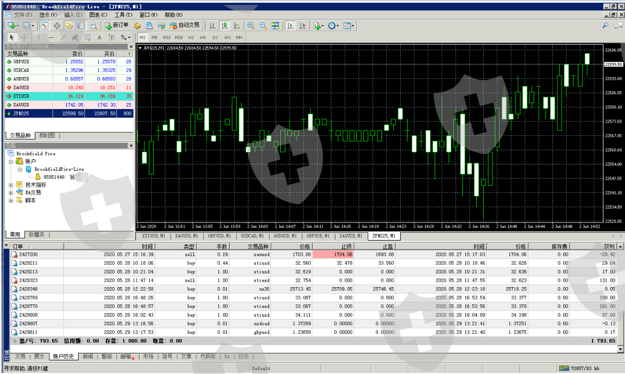This screenshot has height=374, width=625.
Task: Open the chart templates dropdown
Action: pyautogui.click(x=349, y=26)
